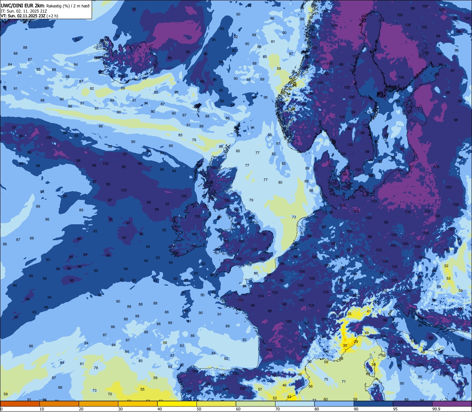Click the '43' humidity value on the map

tap(289, 396)
